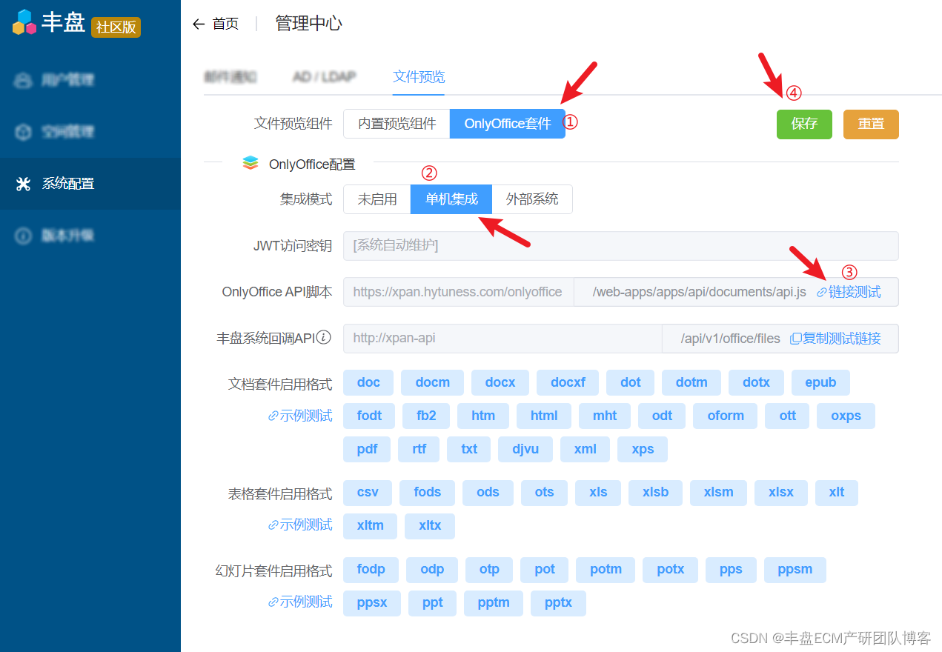
Task: Click the OnlyOffice配置 layered logo icon
Action: (251, 163)
